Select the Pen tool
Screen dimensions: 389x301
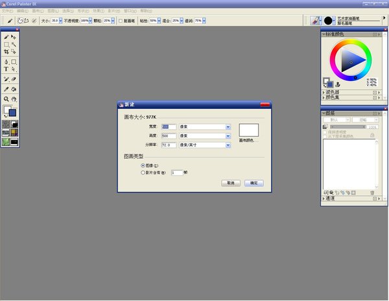[6, 62]
